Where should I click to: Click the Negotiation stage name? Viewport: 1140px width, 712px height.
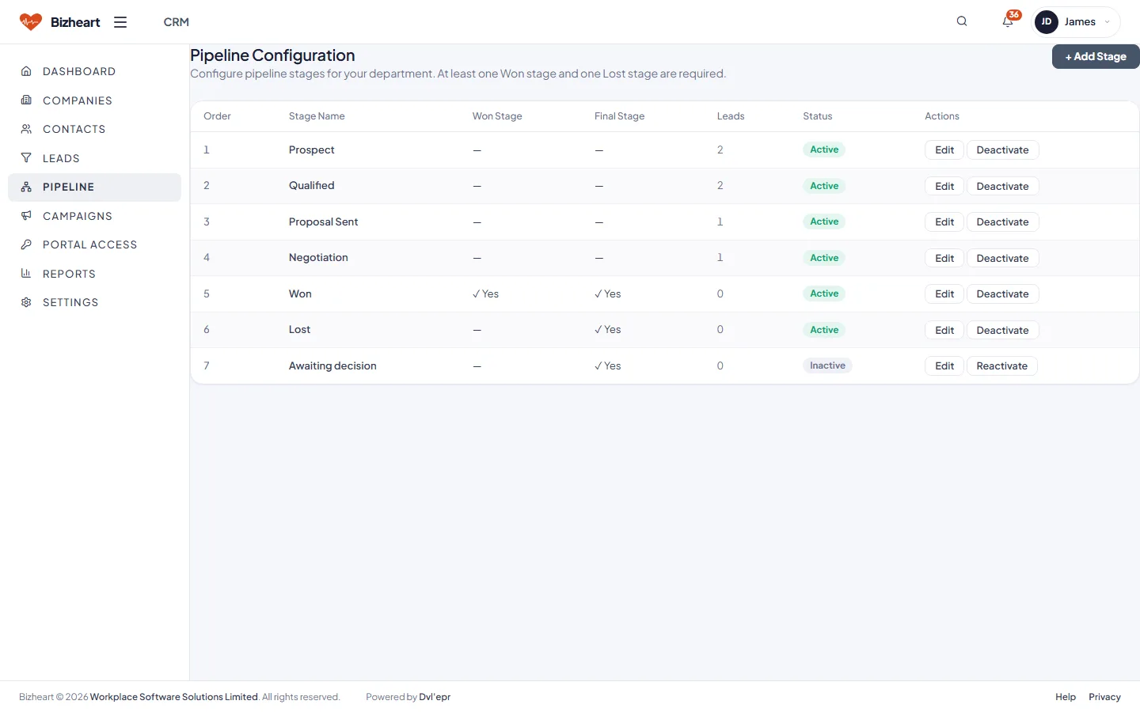[x=318, y=258]
